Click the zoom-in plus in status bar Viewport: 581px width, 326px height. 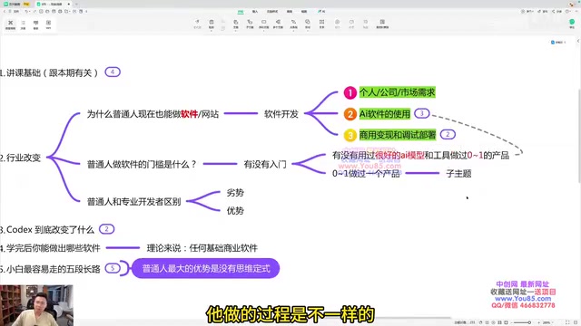tap(538, 322)
